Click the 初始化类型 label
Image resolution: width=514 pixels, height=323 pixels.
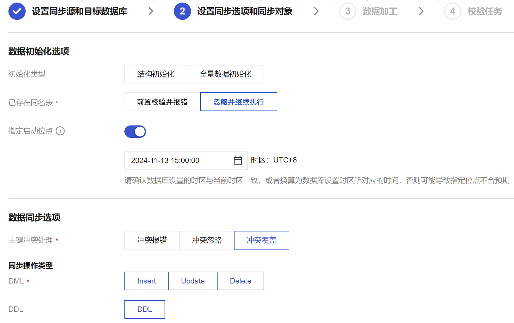(27, 74)
